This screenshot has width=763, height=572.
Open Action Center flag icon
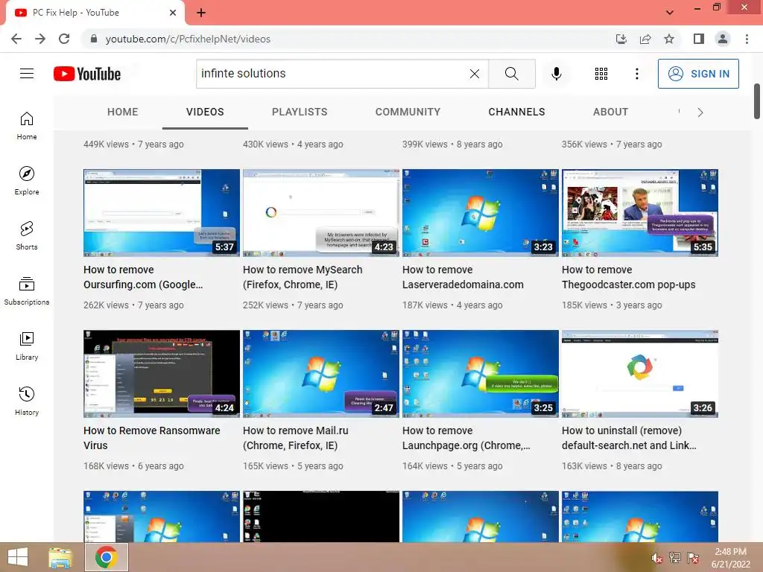pos(693,558)
